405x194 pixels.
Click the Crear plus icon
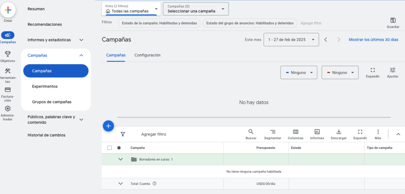(x=8, y=10)
